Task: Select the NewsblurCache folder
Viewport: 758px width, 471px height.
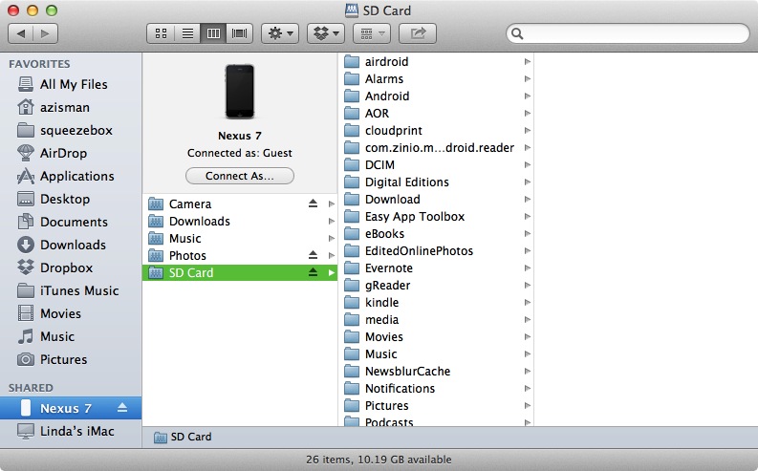Action: pos(438,372)
